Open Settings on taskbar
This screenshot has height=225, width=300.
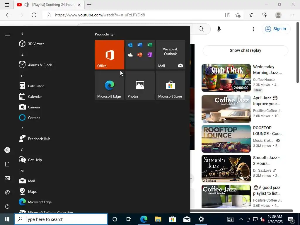point(201,219)
